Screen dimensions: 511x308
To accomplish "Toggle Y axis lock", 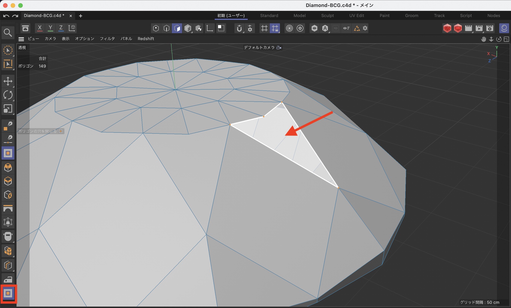I will click(x=50, y=28).
